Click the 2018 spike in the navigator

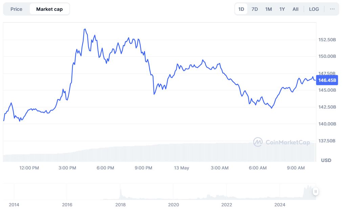[x=121, y=193]
